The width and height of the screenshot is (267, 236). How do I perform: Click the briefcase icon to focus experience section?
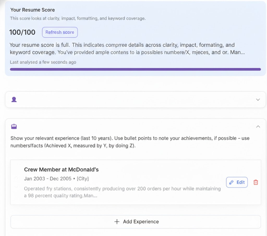(14, 126)
